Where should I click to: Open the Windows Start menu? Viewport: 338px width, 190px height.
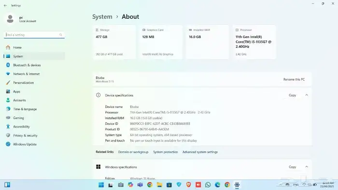point(101,185)
